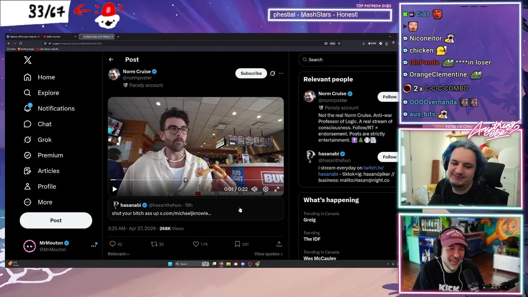The height and width of the screenshot is (297, 528).
Task: Open Explore in X sidebar
Action: pyautogui.click(x=42, y=93)
